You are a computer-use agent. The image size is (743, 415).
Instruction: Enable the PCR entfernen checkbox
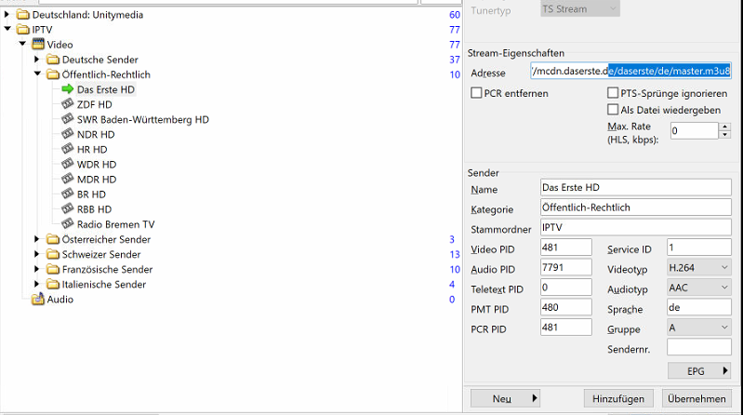coord(477,93)
